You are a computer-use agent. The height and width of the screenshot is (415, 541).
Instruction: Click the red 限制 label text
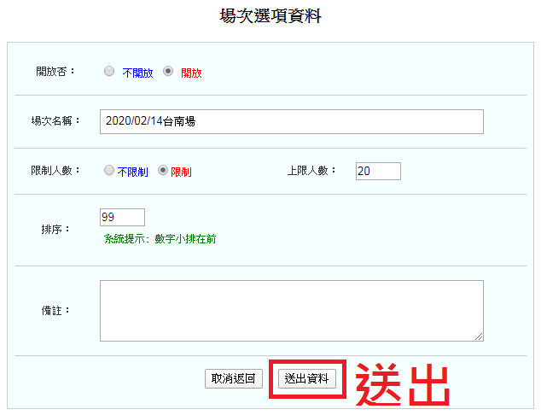[x=181, y=172]
